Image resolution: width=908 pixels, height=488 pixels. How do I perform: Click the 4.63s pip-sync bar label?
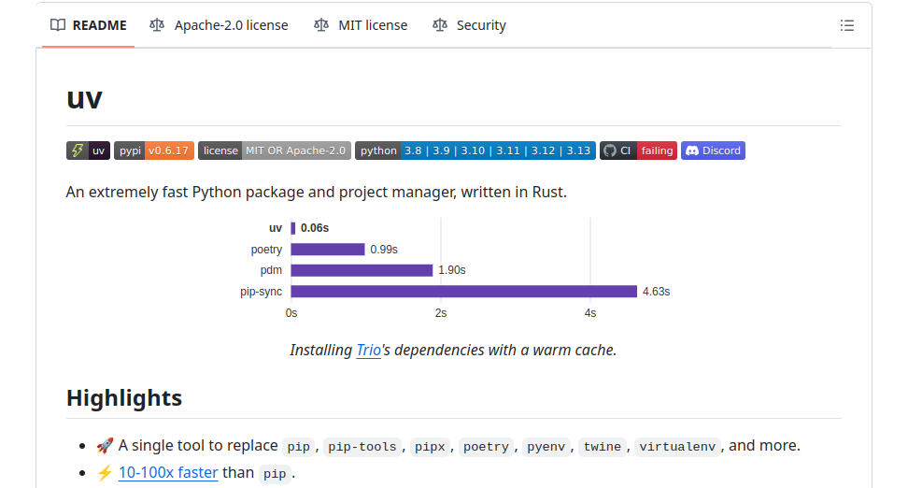(x=656, y=292)
